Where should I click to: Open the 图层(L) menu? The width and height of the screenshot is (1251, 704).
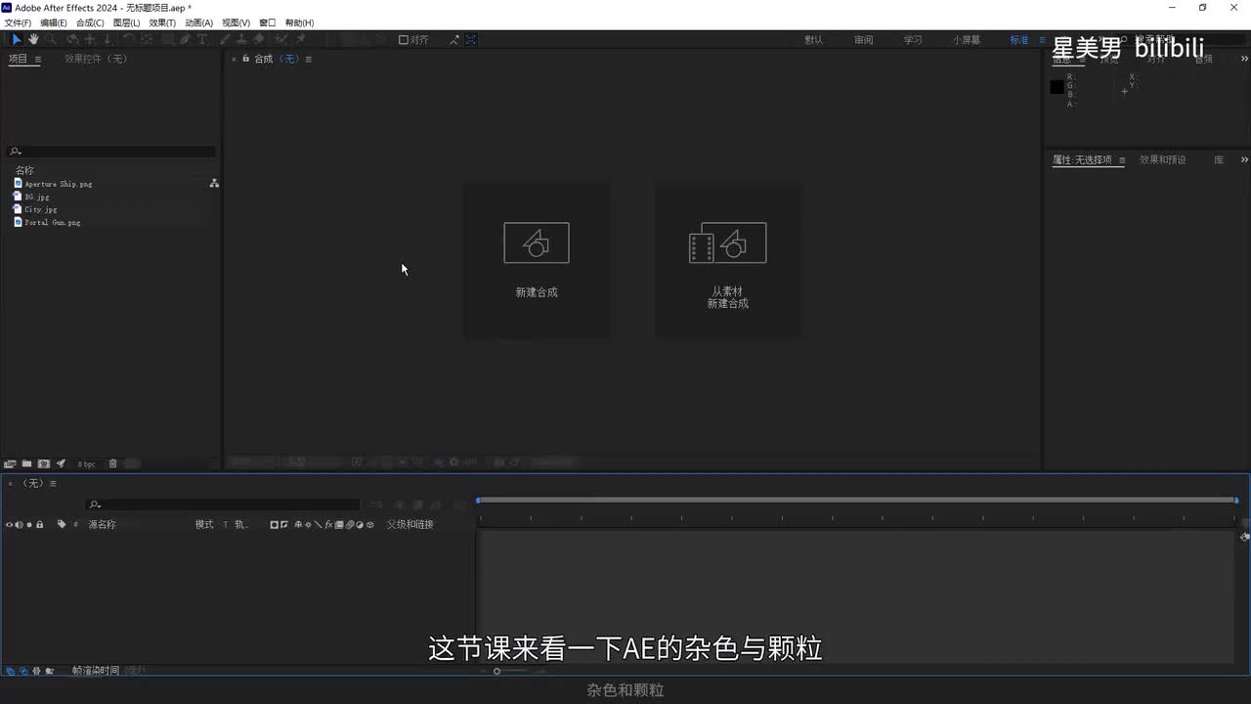(126, 22)
